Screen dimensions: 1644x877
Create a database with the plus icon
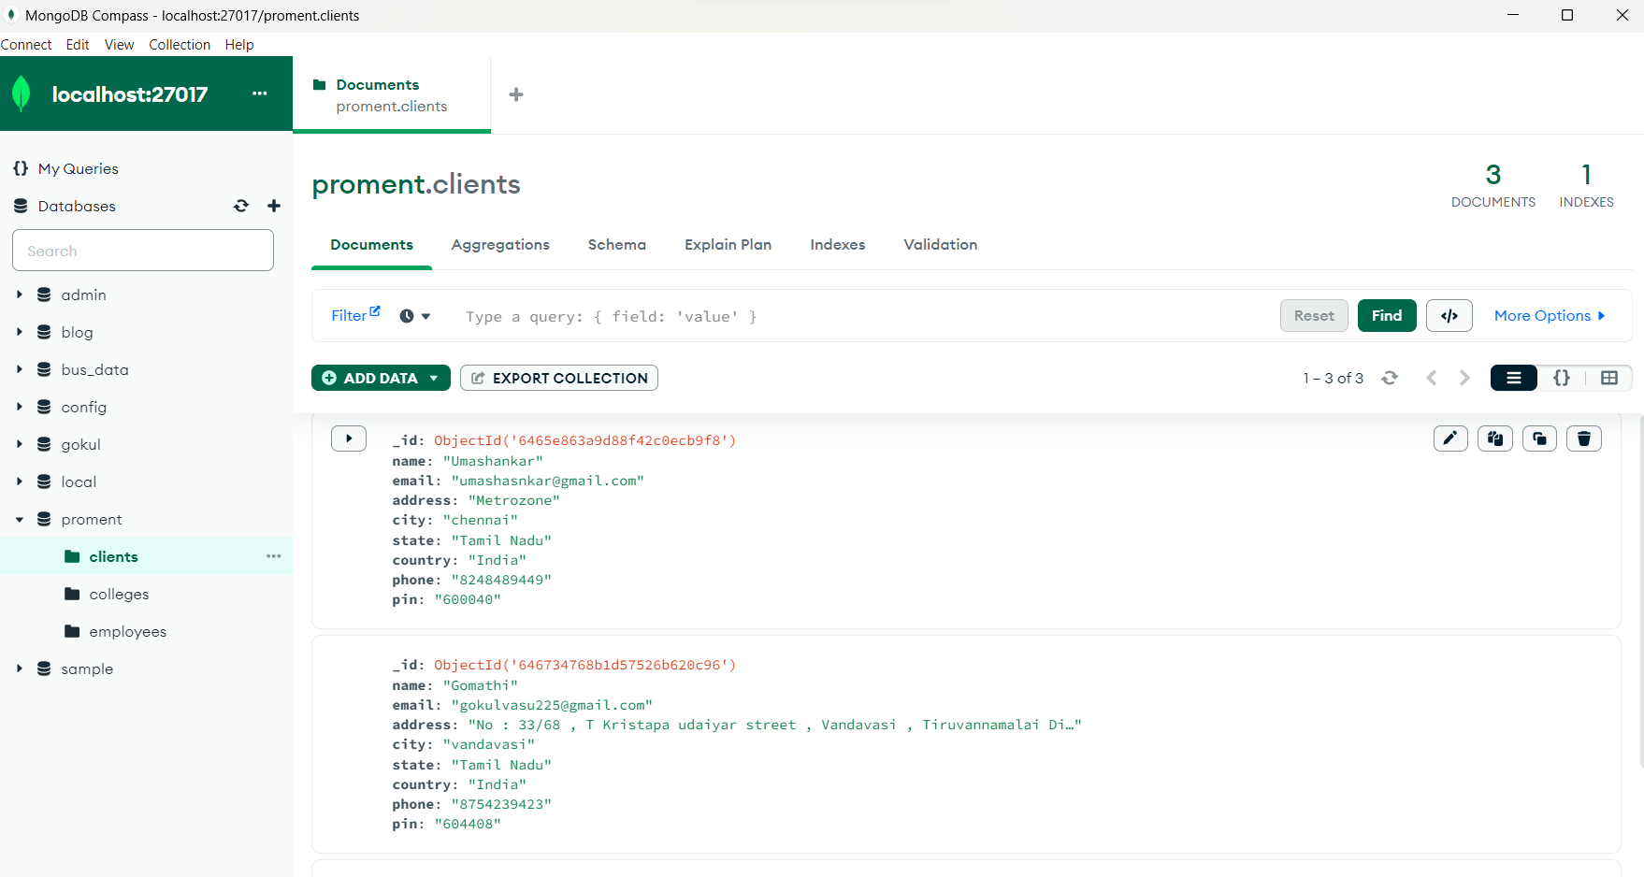tap(273, 206)
